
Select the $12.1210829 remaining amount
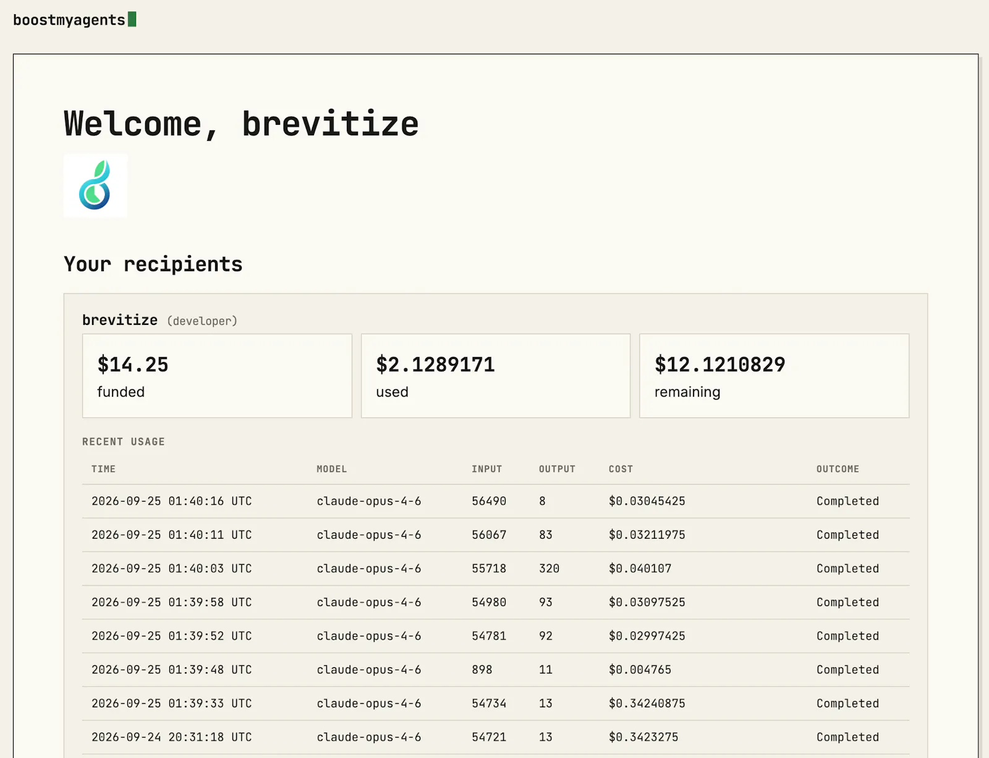pyautogui.click(x=720, y=364)
